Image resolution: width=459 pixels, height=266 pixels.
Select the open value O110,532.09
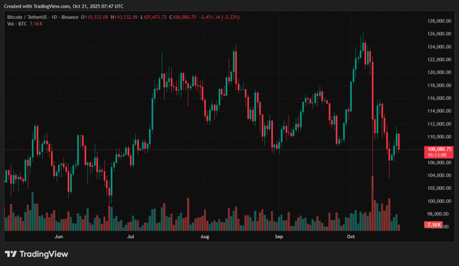(x=95, y=17)
